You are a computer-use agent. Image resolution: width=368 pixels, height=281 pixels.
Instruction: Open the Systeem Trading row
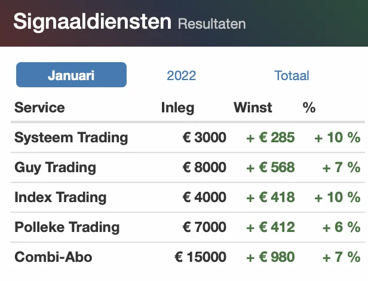(x=188, y=138)
